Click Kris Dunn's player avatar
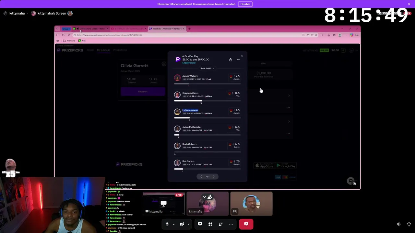This screenshot has width=415, height=233. 177,163
